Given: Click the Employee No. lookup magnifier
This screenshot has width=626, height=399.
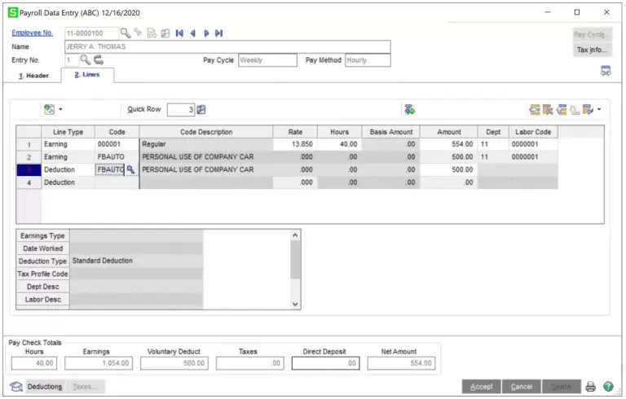Looking at the screenshot, I should [x=126, y=33].
